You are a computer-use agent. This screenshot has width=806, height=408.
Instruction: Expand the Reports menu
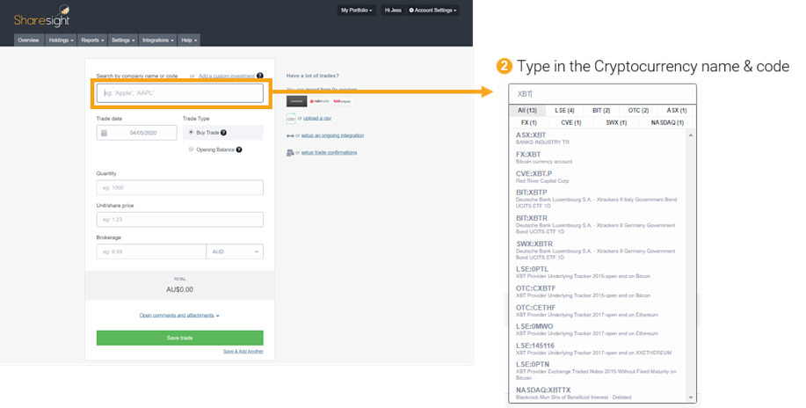point(92,40)
